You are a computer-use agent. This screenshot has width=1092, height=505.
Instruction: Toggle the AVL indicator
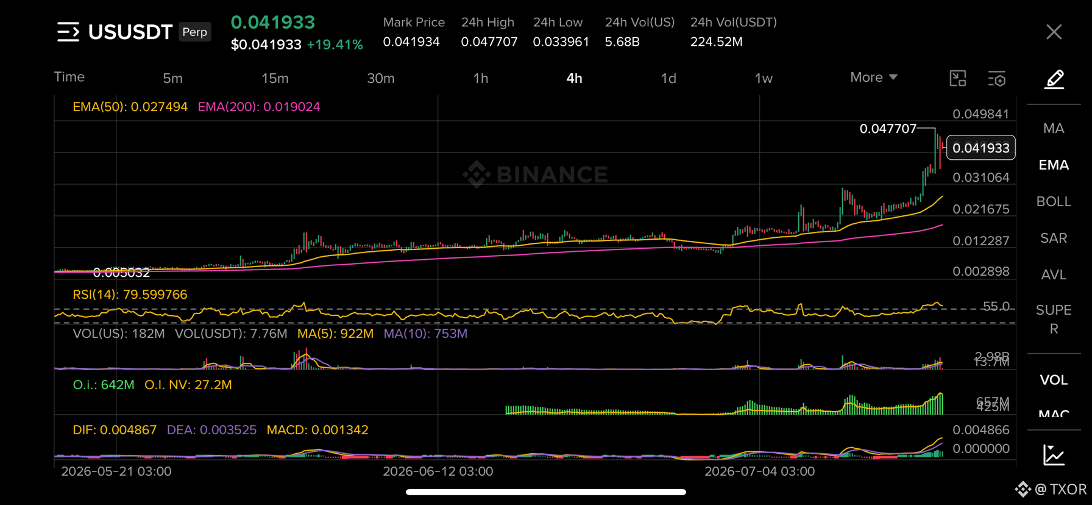pyautogui.click(x=1054, y=275)
